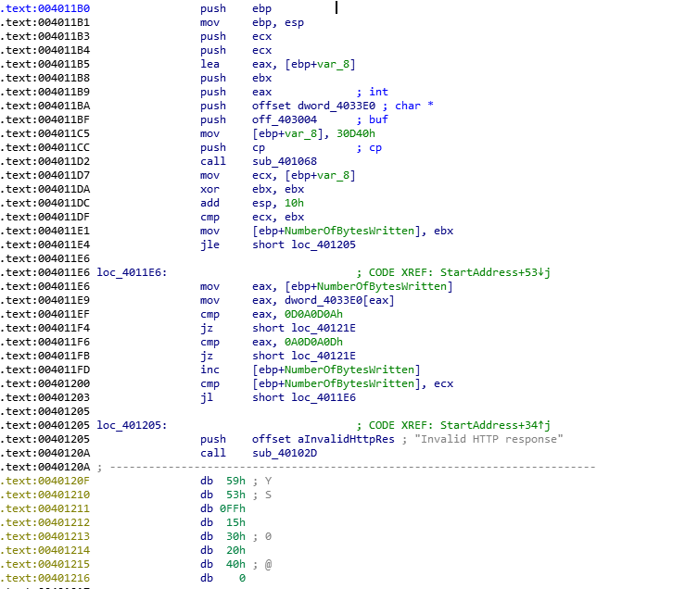
Task: Click the db 59h data byte line
Action: point(222,481)
